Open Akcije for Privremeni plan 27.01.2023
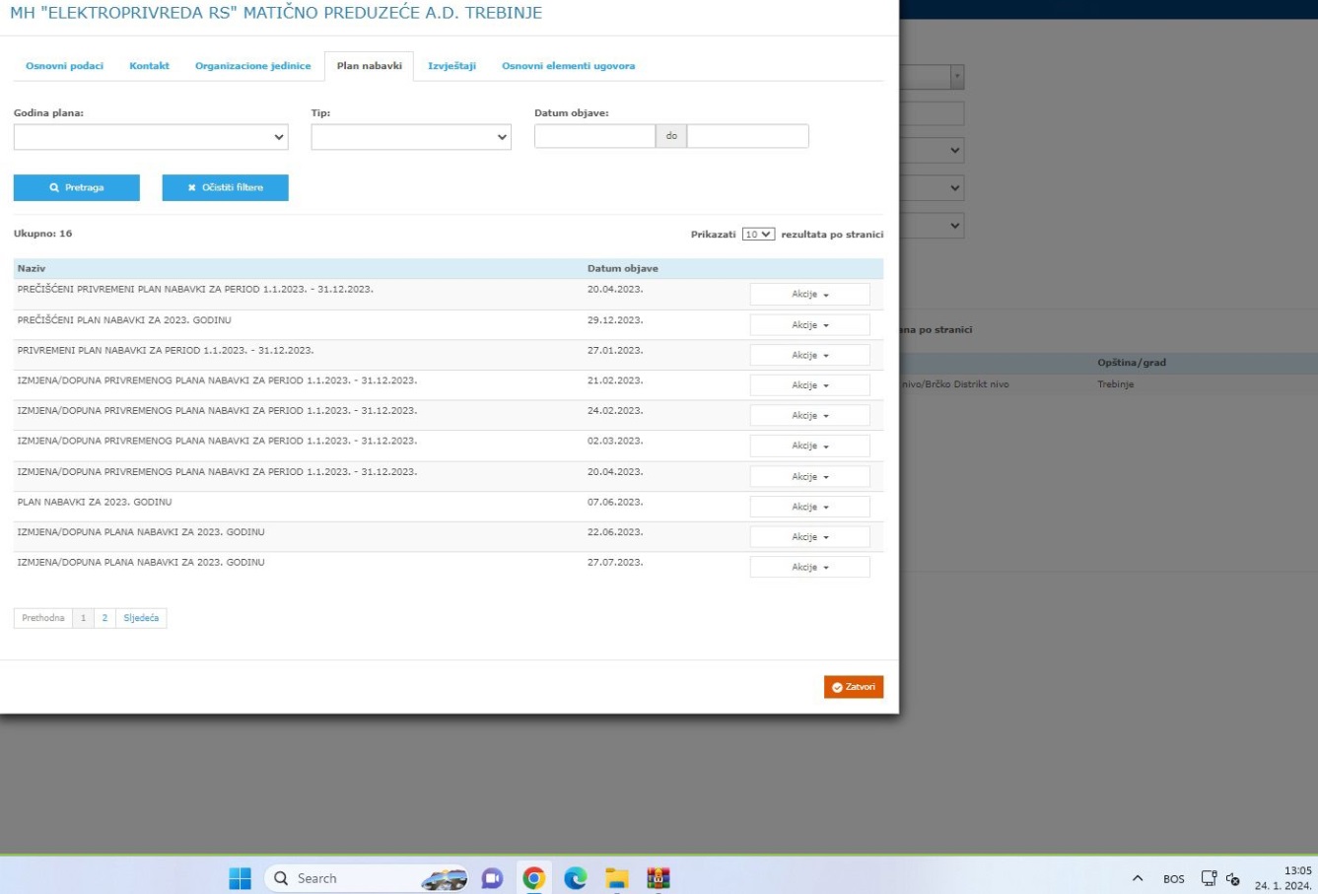The image size is (1318, 894). click(809, 355)
